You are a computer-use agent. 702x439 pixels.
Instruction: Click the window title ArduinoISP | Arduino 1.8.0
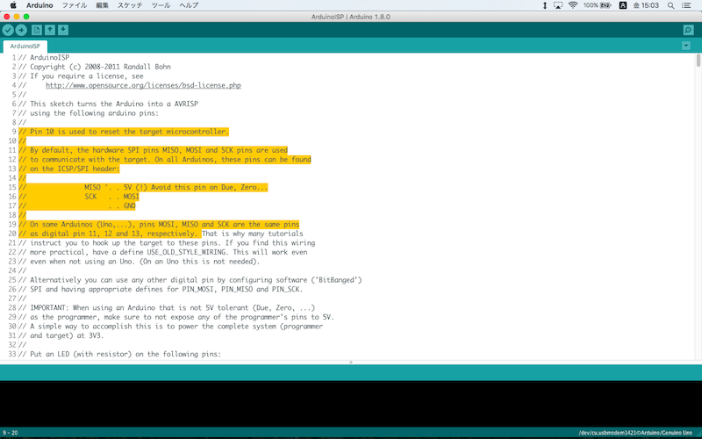350,17
